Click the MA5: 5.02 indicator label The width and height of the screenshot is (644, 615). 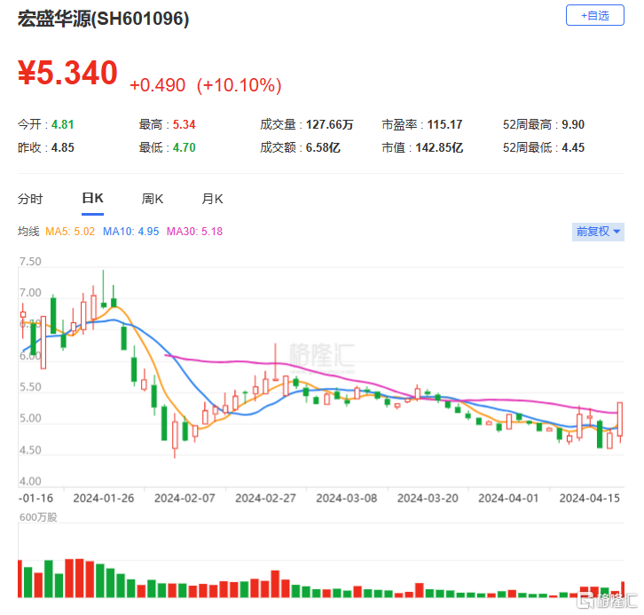pos(70,232)
